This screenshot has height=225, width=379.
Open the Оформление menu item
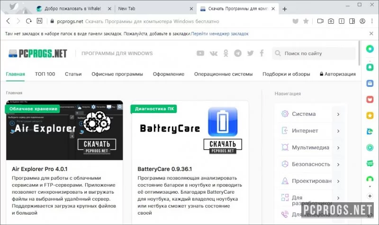[169, 74]
